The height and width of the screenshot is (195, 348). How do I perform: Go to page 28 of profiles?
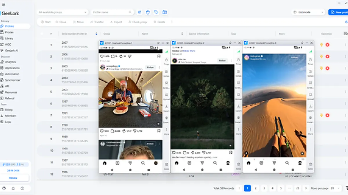pyautogui.click(x=297, y=188)
